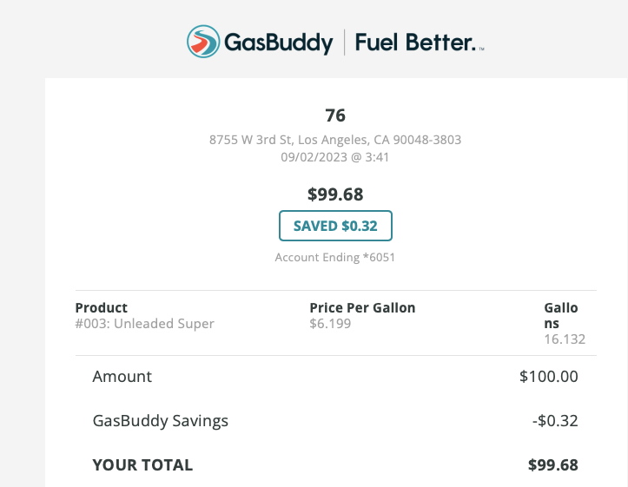The width and height of the screenshot is (628, 487).
Task: Click the #003: Unleaded Super product entry
Action: point(144,323)
